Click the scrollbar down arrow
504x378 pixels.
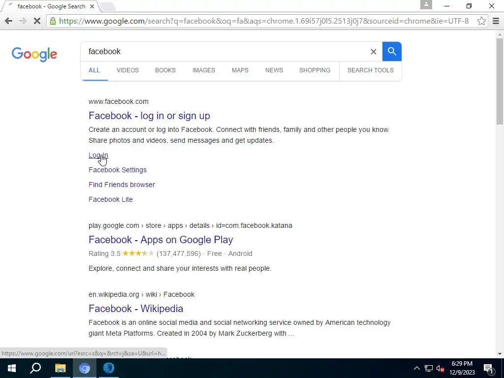(500, 354)
